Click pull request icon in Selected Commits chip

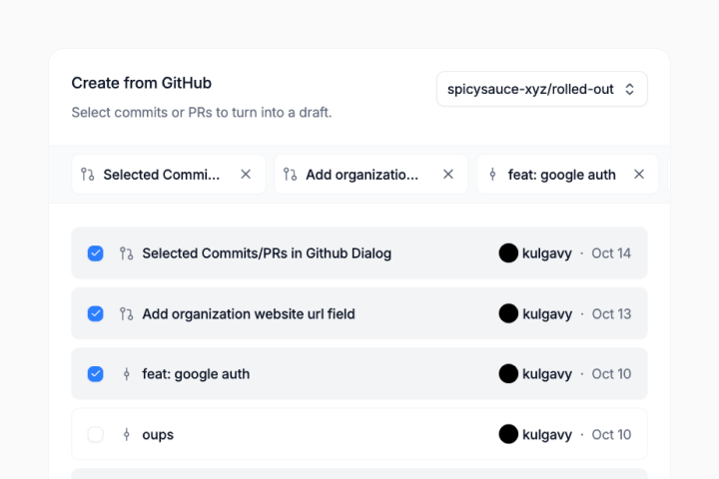(x=88, y=175)
